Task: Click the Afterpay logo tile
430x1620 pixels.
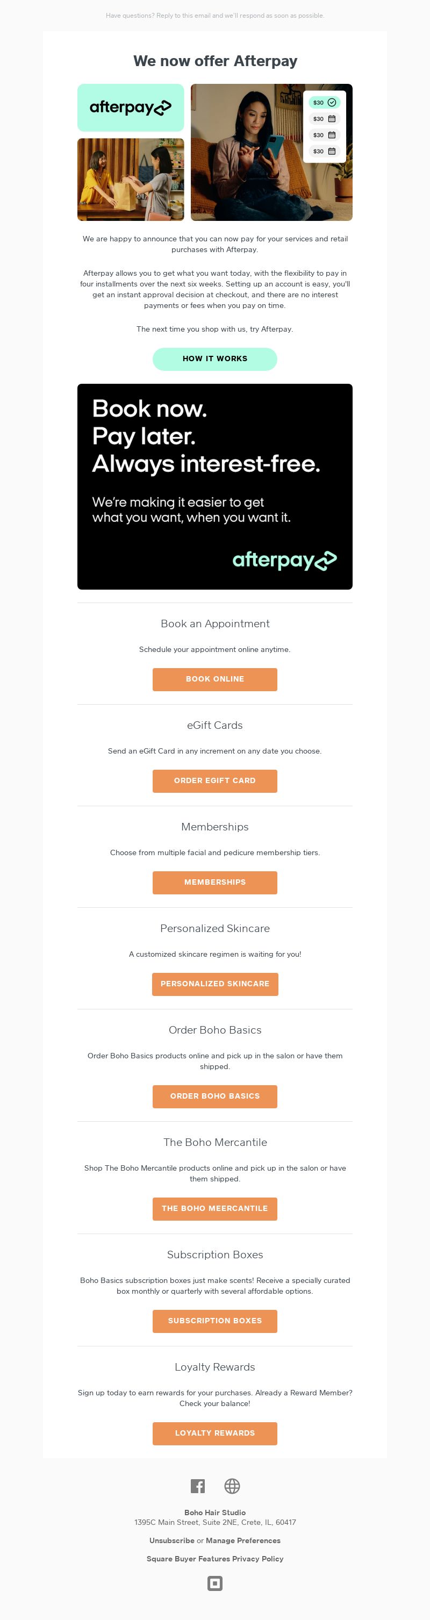Action: tap(131, 107)
